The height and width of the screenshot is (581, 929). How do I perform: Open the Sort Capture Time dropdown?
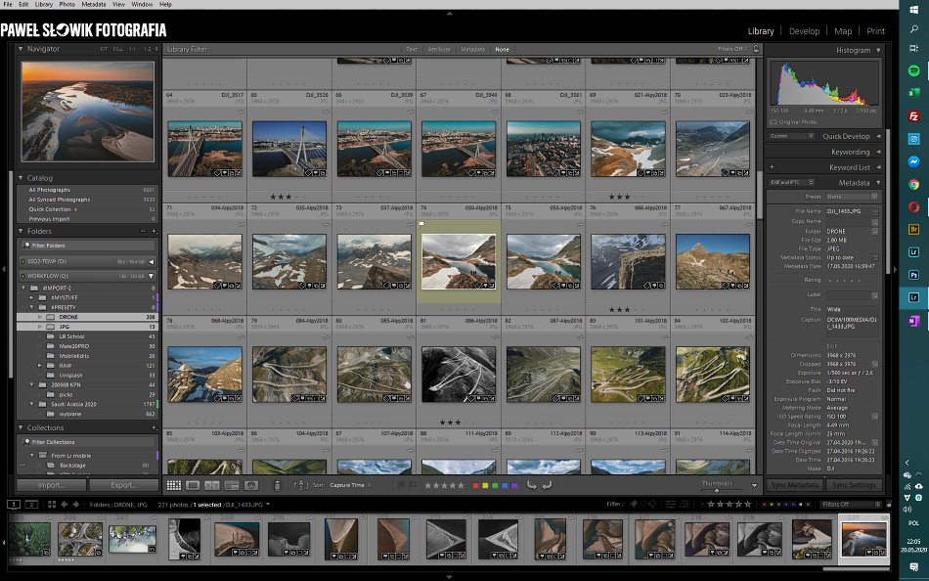(350, 485)
